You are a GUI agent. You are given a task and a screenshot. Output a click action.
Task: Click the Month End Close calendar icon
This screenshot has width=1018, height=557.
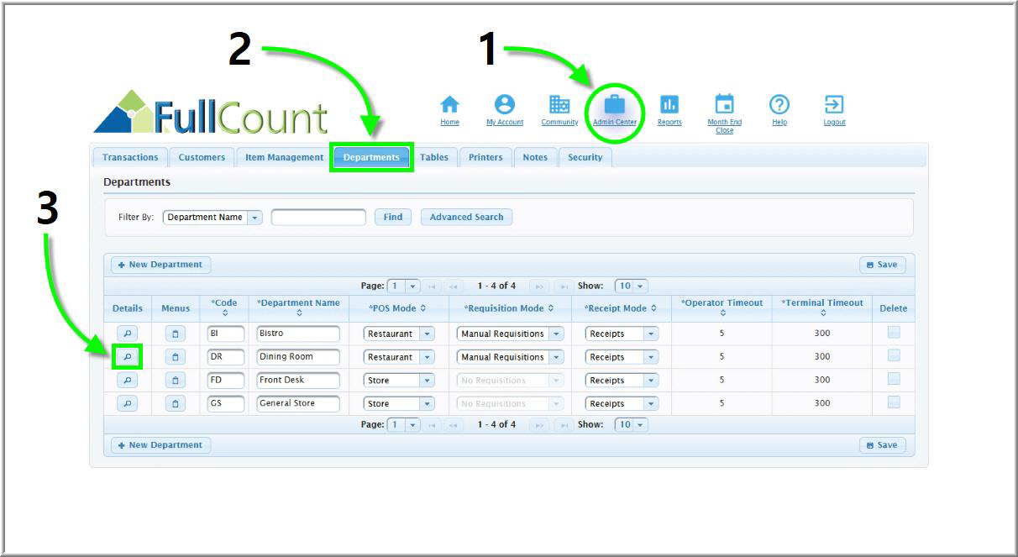point(724,105)
